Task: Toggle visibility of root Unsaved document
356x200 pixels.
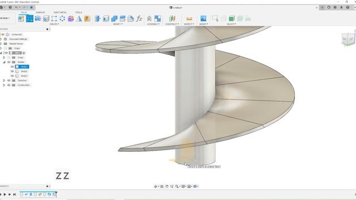Action: click(3, 34)
